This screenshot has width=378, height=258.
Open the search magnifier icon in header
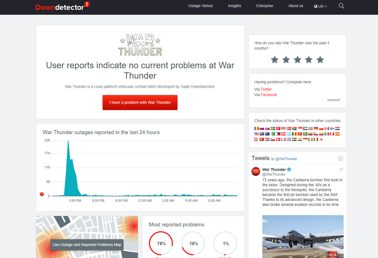[341, 6]
